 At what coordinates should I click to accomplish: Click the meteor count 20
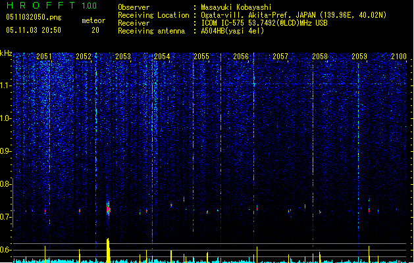click(x=95, y=30)
